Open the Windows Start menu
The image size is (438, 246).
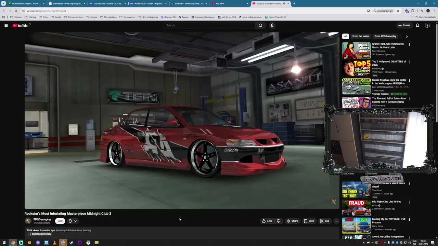(4, 243)
